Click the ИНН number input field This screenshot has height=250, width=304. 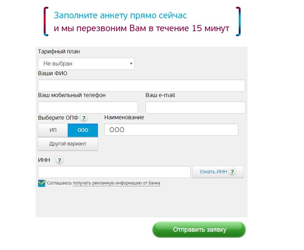click(x=114, y=172)
